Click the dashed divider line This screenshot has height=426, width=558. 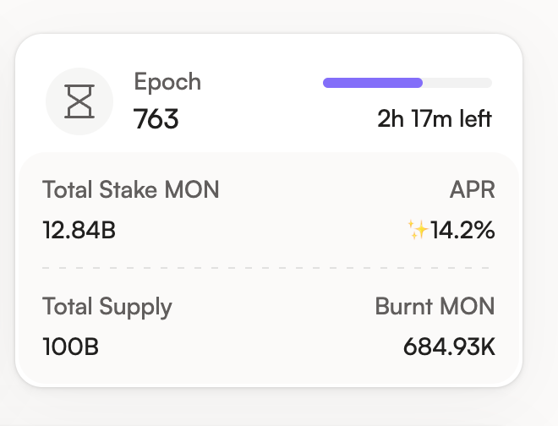(265, 268)
